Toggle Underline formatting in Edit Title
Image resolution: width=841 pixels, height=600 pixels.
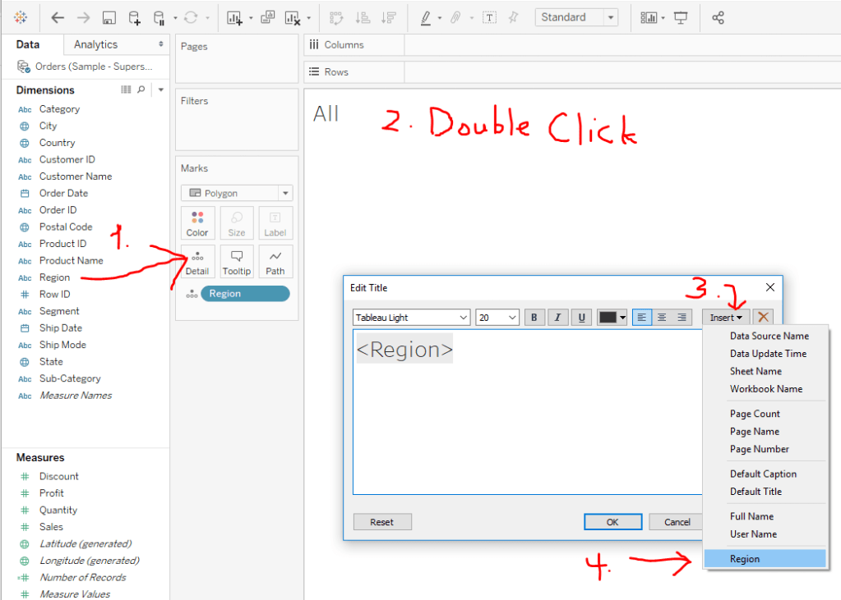[x=582, y=318]
